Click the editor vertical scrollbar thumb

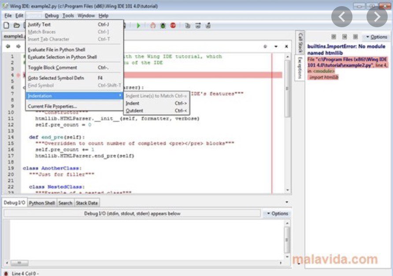pos(287,89)
